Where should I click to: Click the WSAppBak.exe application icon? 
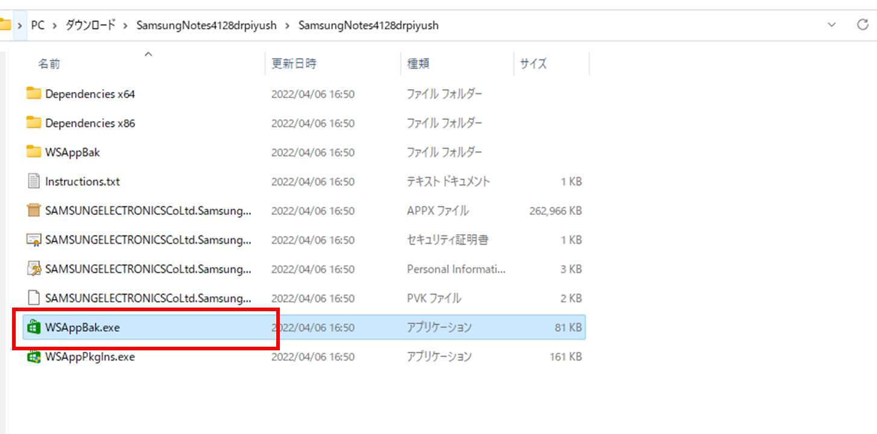[x=34, y=327]
